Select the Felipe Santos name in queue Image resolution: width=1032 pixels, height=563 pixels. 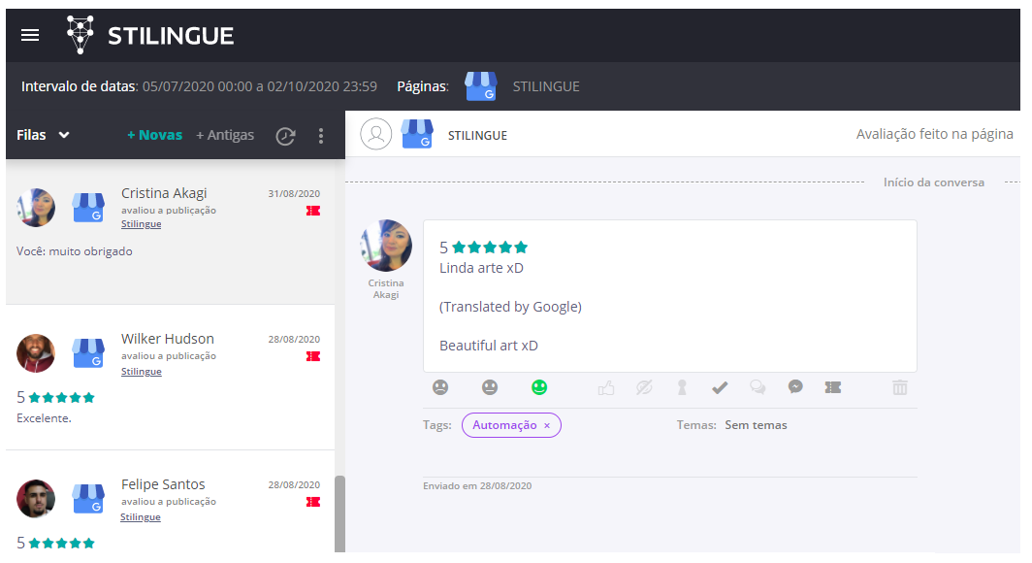[163, 484]
